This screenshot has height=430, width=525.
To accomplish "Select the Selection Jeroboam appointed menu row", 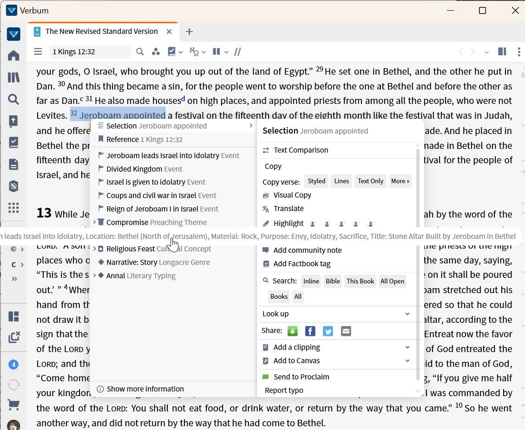I will [x=173, y=126].
